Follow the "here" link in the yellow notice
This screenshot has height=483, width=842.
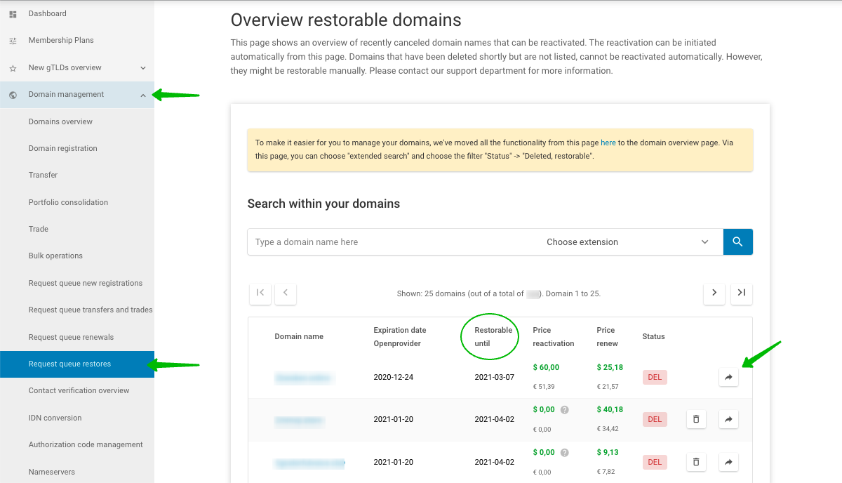tap(608, 143)
